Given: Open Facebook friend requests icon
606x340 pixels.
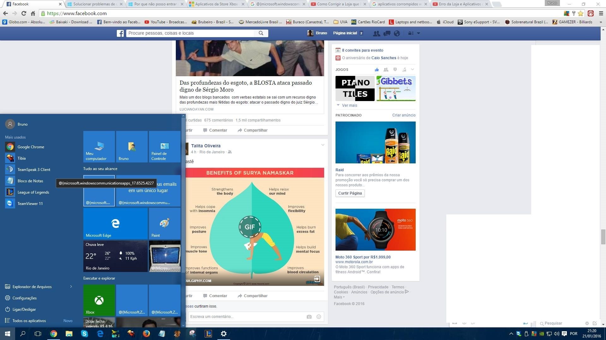Looking at the screenshot, I should click(x=376, y=33).
